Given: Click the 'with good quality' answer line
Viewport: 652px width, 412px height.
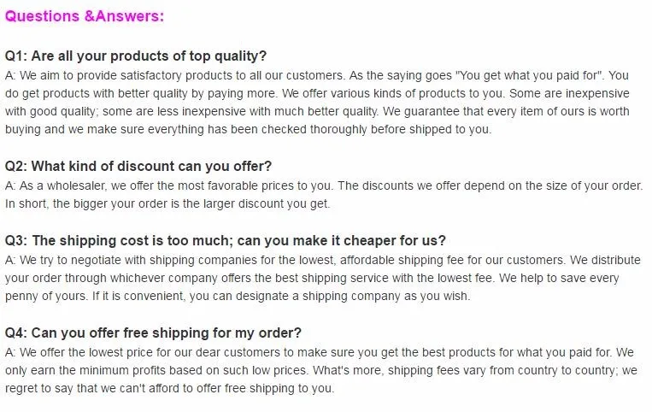Looking at the screenshot, I should point(317,111).
